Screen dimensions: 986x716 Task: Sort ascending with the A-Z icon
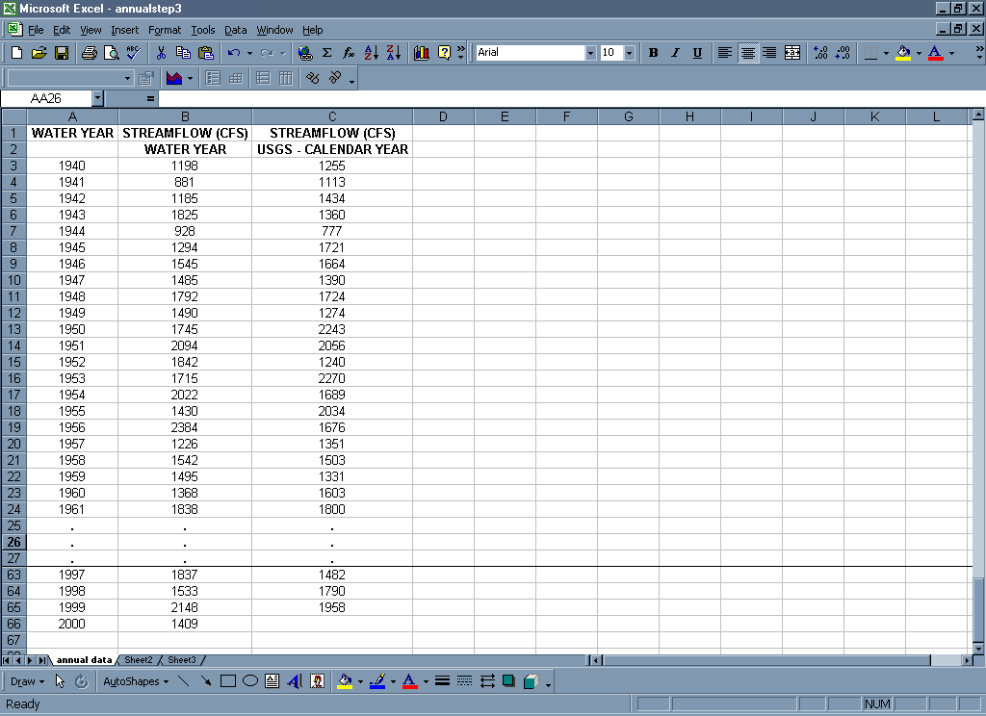point(372,53)
